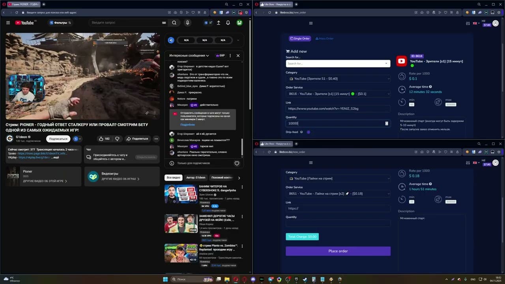The image size is (505, 284).
Task: Open Order Service dropdown for 8651 service
Action: (x=338, y=194)
